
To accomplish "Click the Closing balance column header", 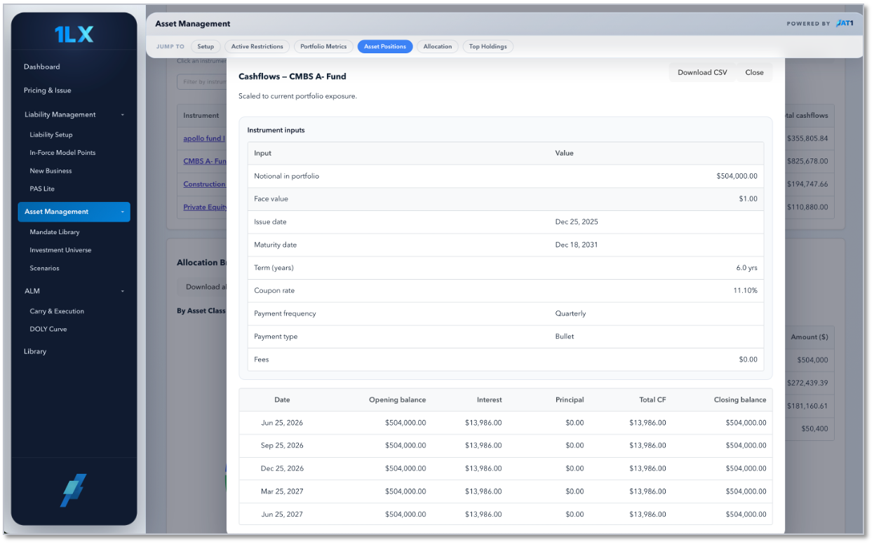I will 740,400.
